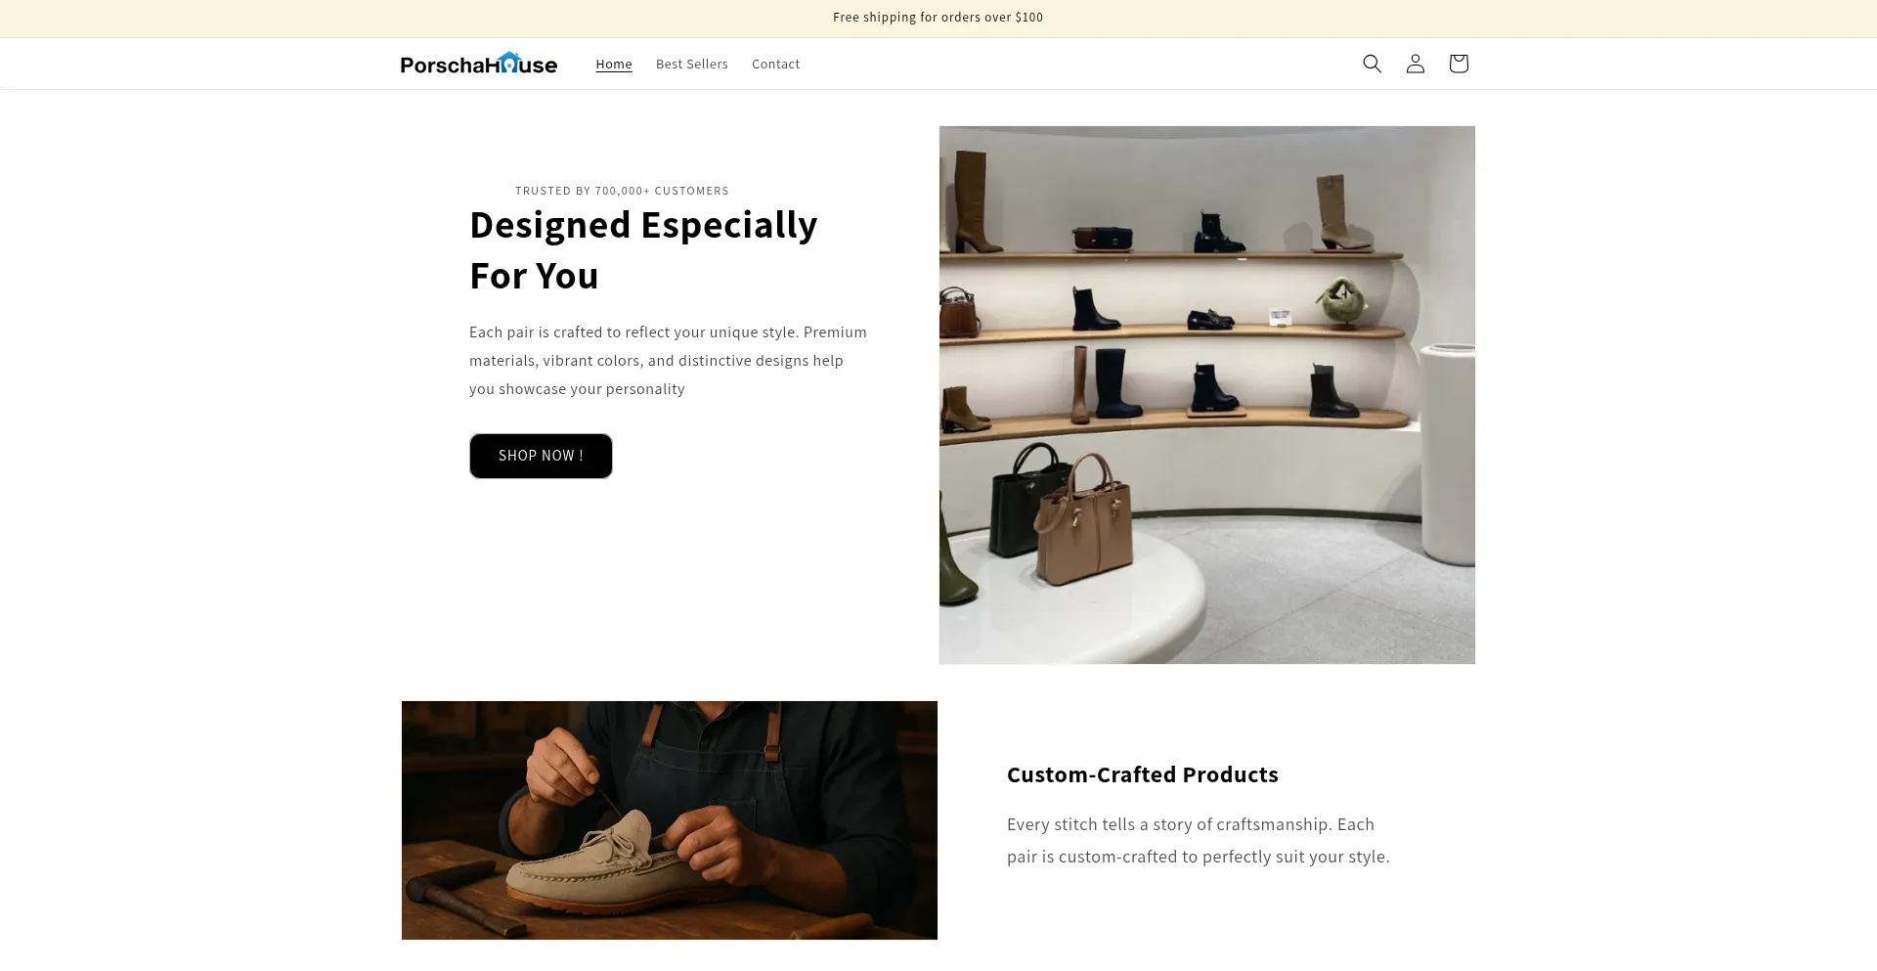This screenshot has width=1877, height=971.
Task: Go to the Home menu item
Action: [x=614, y=64]
